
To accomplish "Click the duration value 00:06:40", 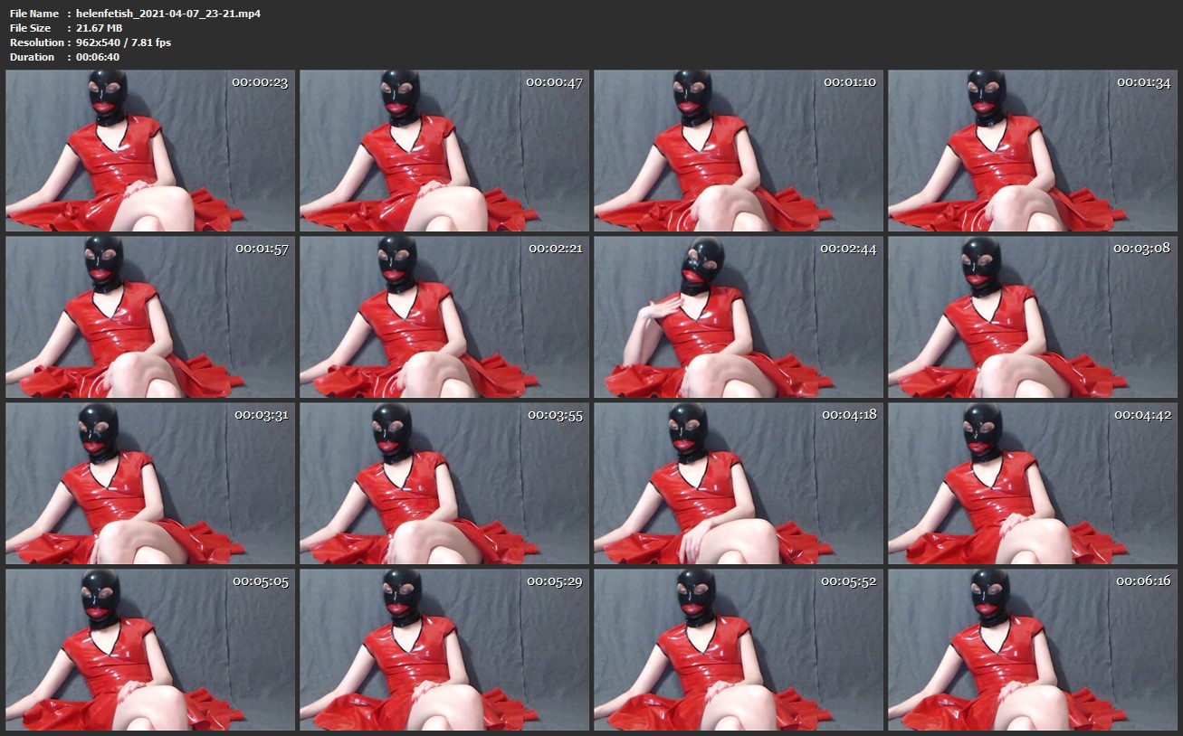I will click(98, 57).
